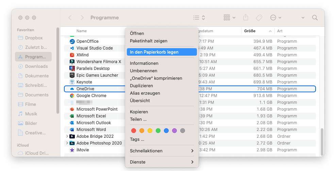This screenshot has width=336, height=171.
Task: Apply the gray tag color
Action: point(183,131)
